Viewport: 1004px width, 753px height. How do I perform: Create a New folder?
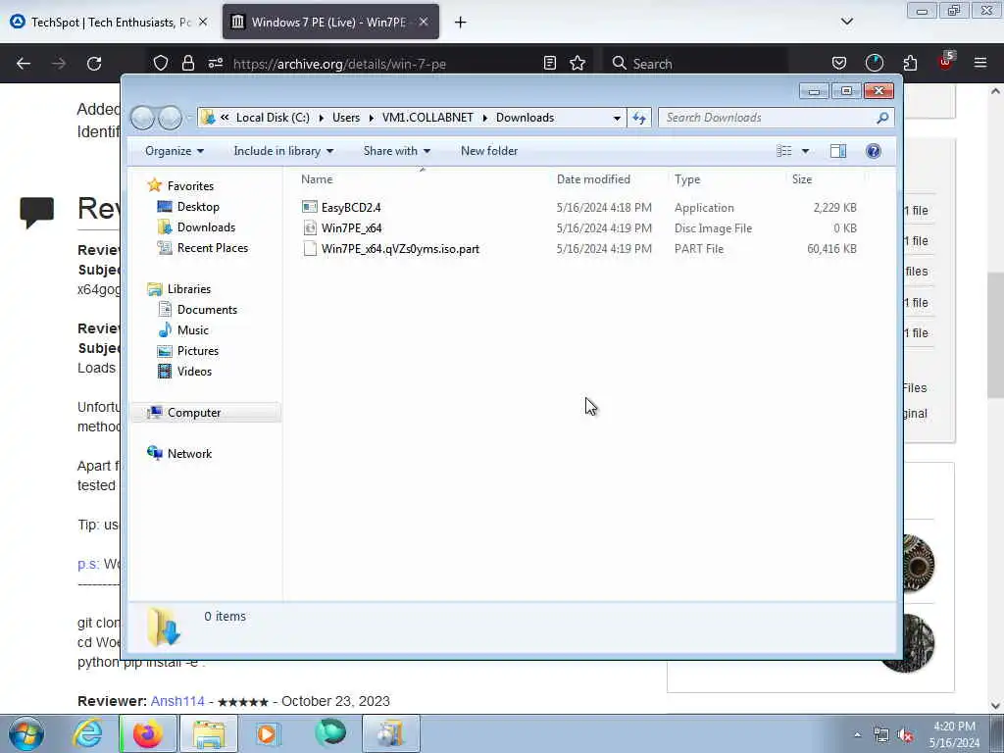point(489,151)
